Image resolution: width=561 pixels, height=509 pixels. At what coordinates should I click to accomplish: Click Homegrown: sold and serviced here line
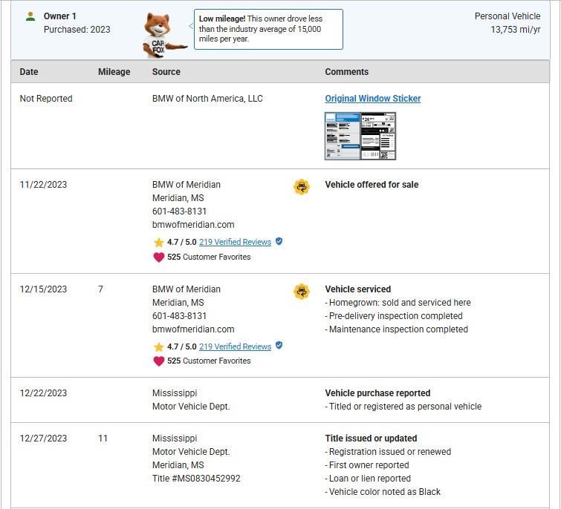click(398, 303)
